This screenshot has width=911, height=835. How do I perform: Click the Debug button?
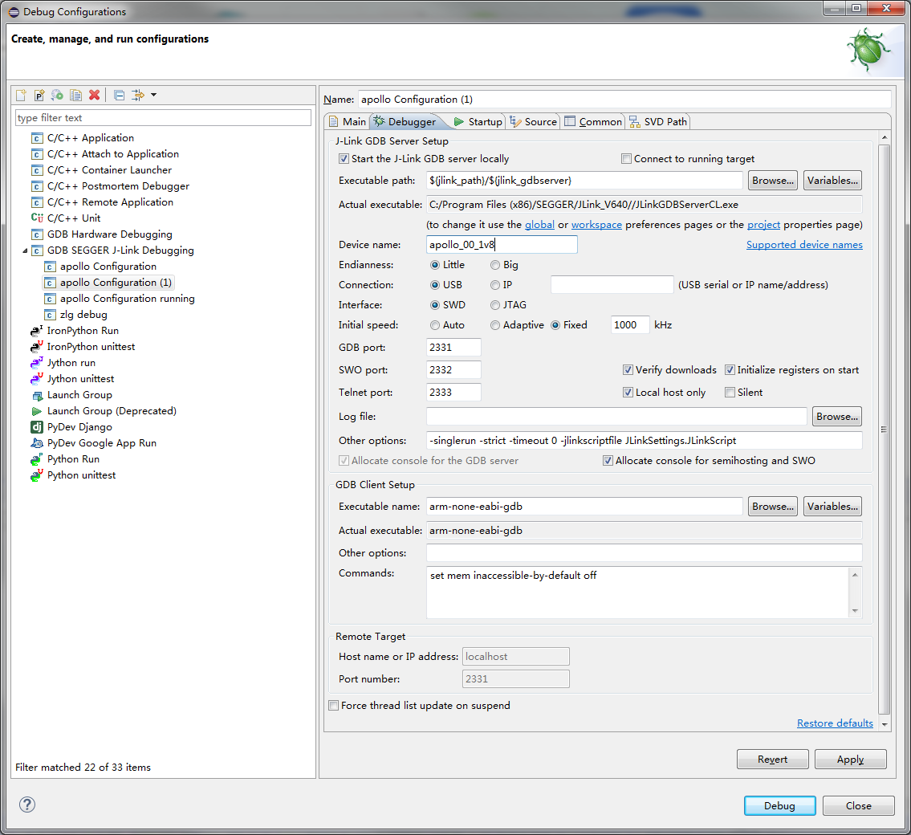779,806
